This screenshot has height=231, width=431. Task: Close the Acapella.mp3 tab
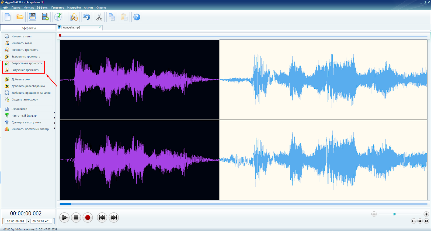100,27
